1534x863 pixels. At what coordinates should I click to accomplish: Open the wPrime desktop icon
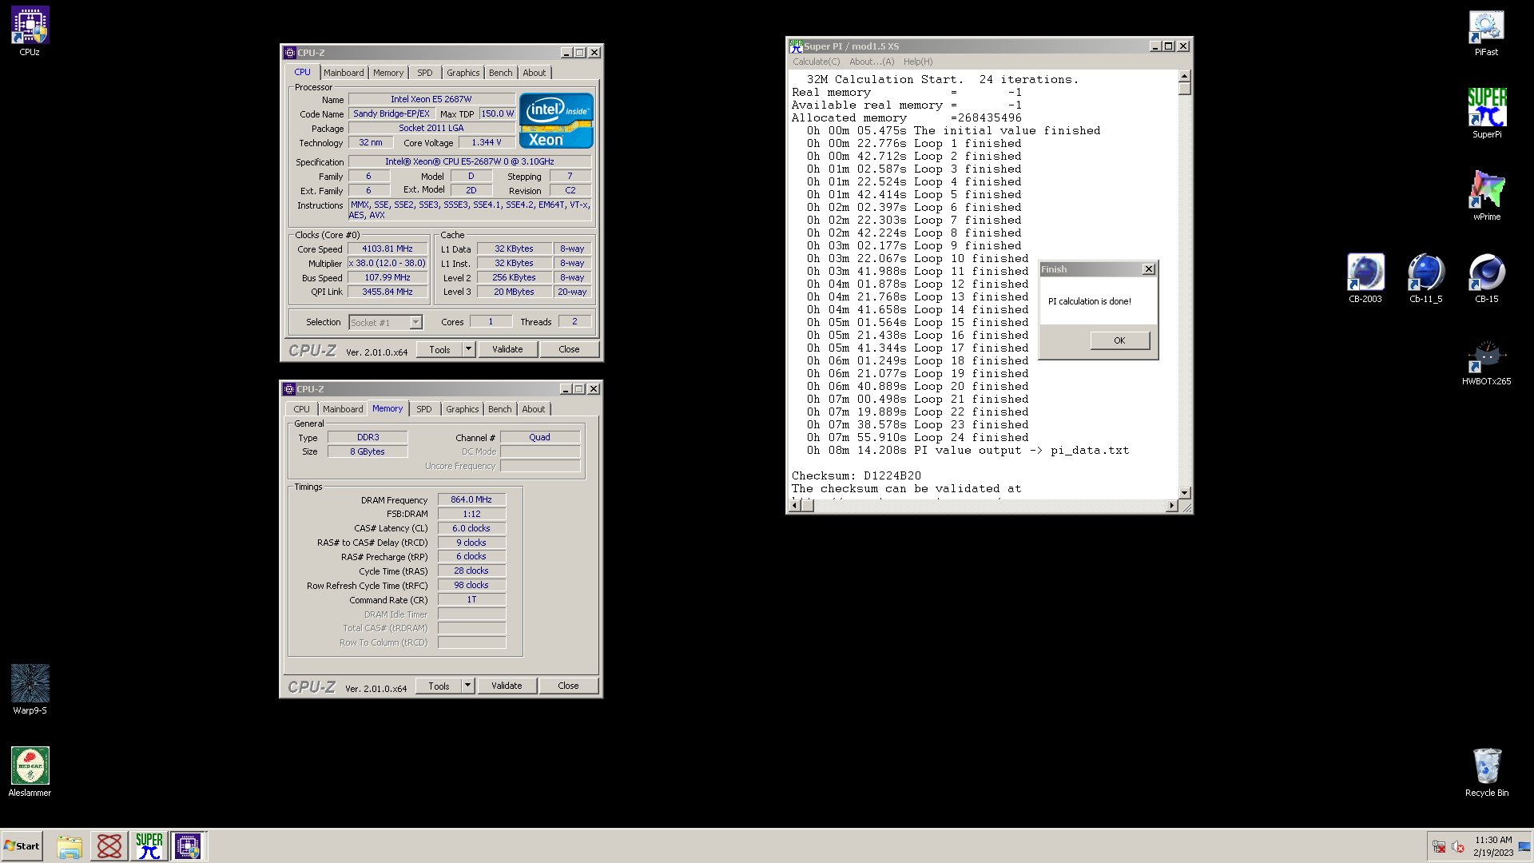point(1487,196)
